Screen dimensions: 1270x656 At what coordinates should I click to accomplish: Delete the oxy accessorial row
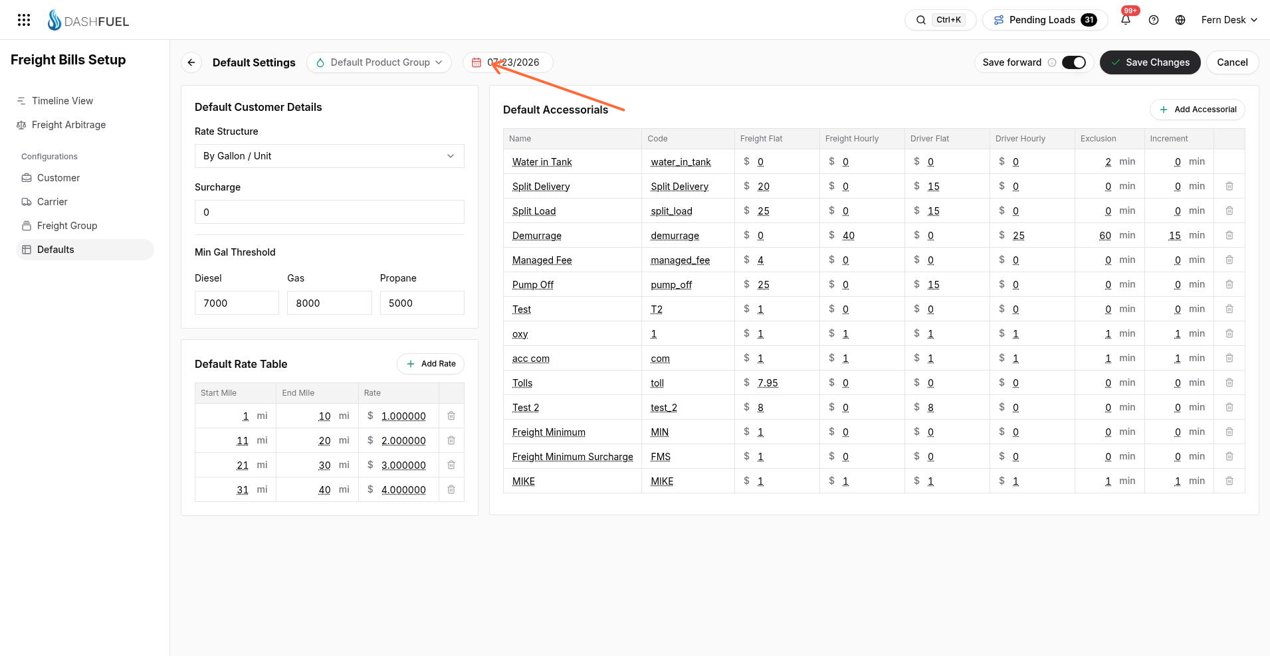pos(1229,333)
